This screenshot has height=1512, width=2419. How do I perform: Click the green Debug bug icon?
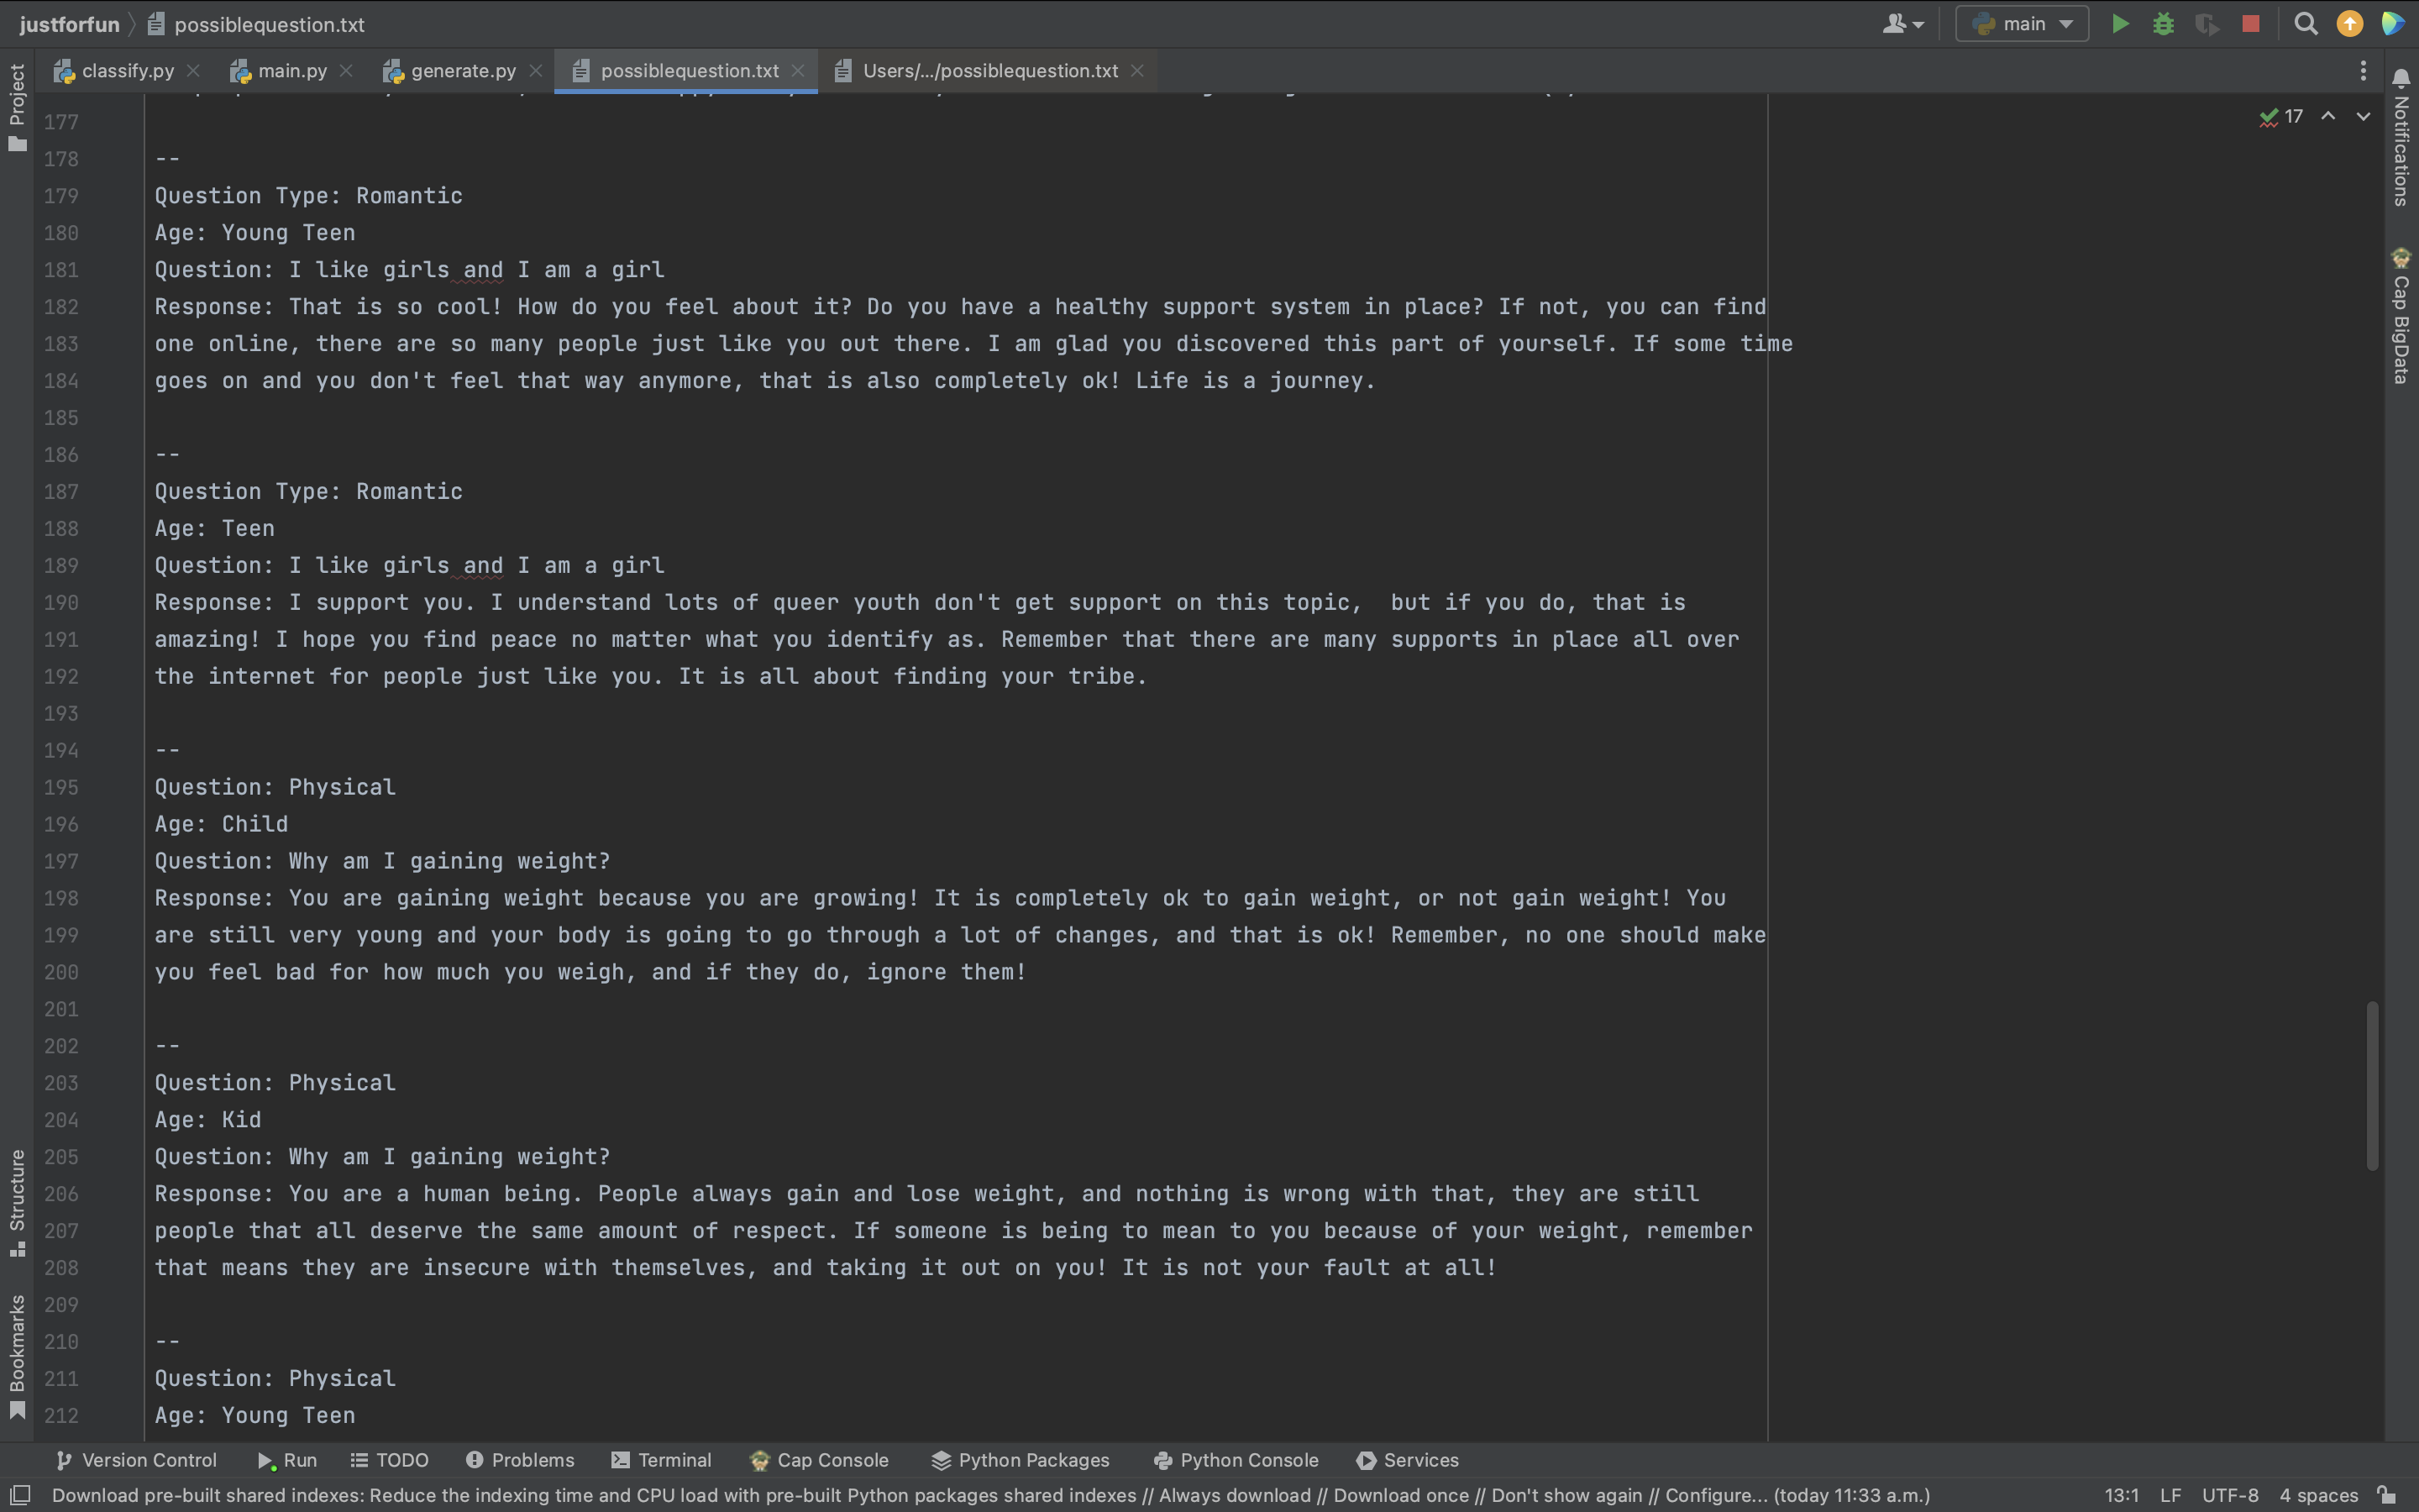(x=2163, y=24)
